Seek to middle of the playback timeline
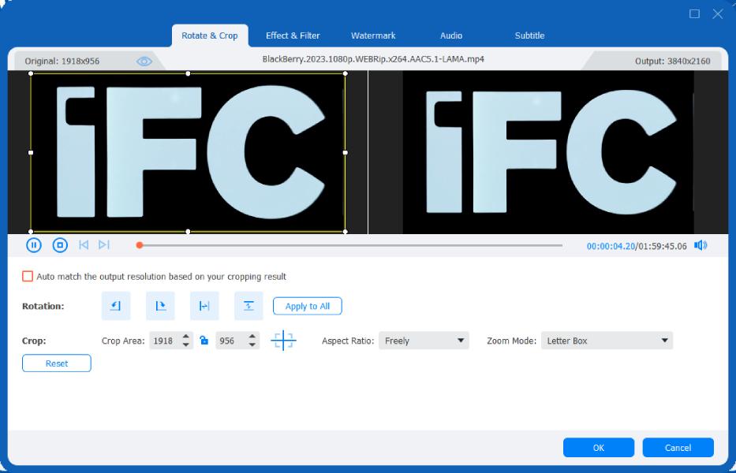The width and height of the screenshot is (736, 473). click(350, 245)
